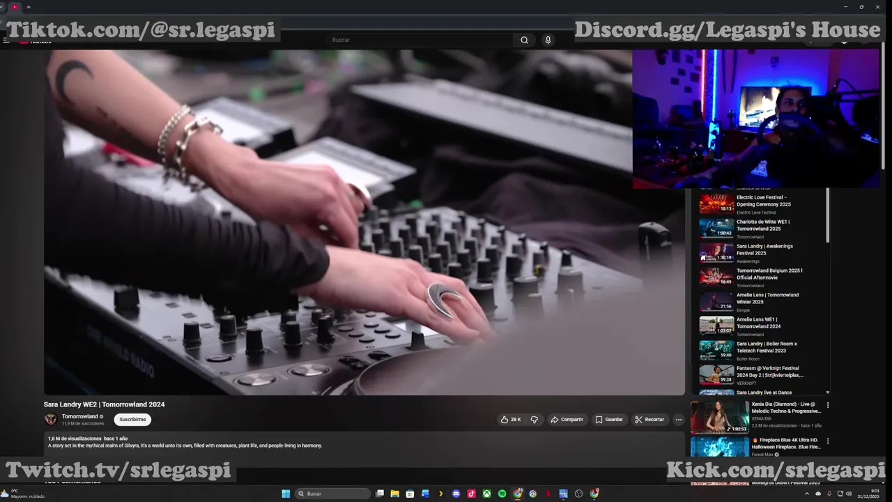Open Sara Landry Awakenings Festival 2025 video

[x=764, y=250]
